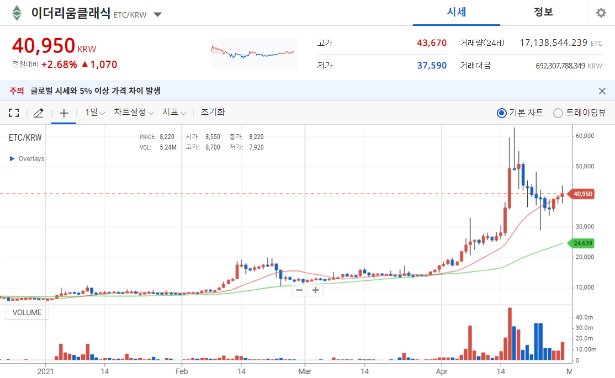The height and width of the screenshot is (378, 615).
Task: Click the red 40,950 price marker
Action: pyautogui.click(x=581, y=194)
